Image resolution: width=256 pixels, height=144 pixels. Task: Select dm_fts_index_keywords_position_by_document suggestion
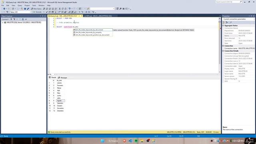[93, 35]
